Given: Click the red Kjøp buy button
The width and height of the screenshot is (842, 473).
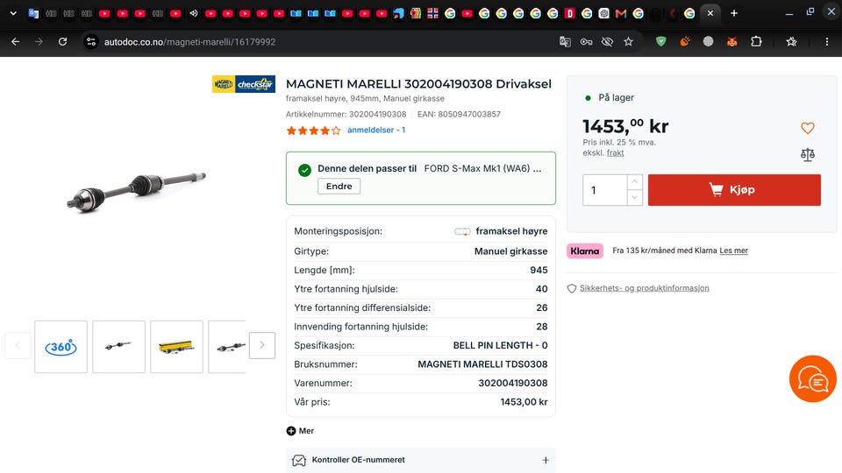Looking at the screenshot, I should point(734,190).
